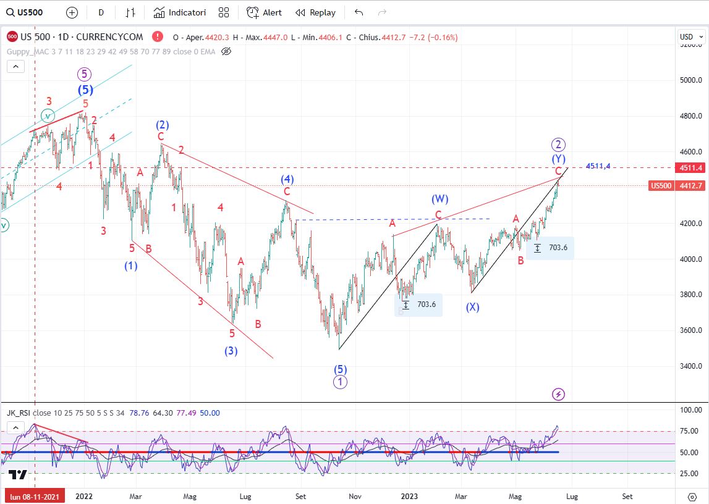Image resolution: width=709 pixels, height=504 pixels.
Task: Open chart settings gear on time axis
Action: pos(691,497)
